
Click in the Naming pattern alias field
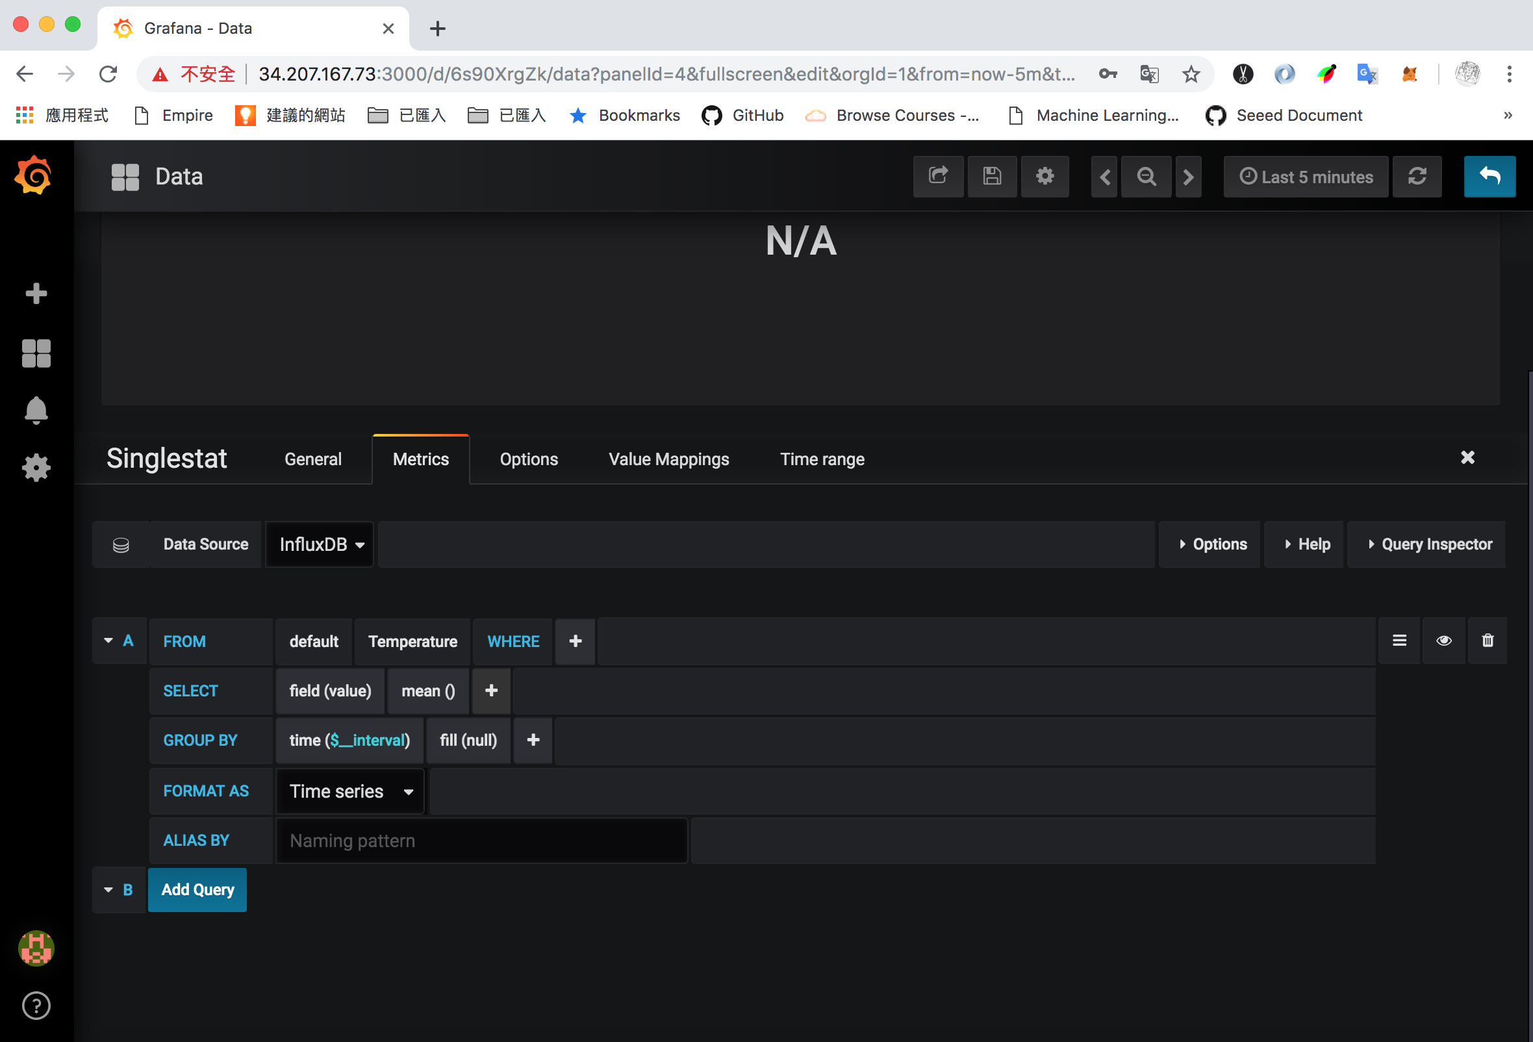click(x=481, y=841)
